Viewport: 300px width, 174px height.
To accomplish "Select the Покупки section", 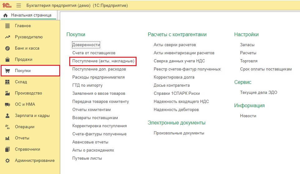I will (x=30, y=71).
